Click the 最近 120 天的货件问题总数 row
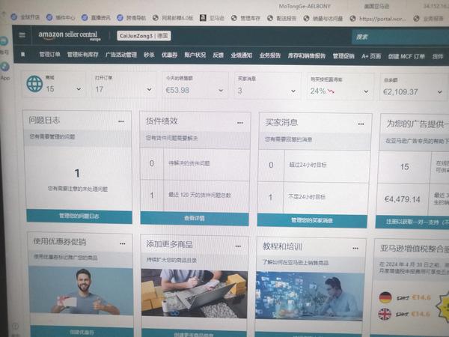The image size is (449, 337). coord(195,195)
